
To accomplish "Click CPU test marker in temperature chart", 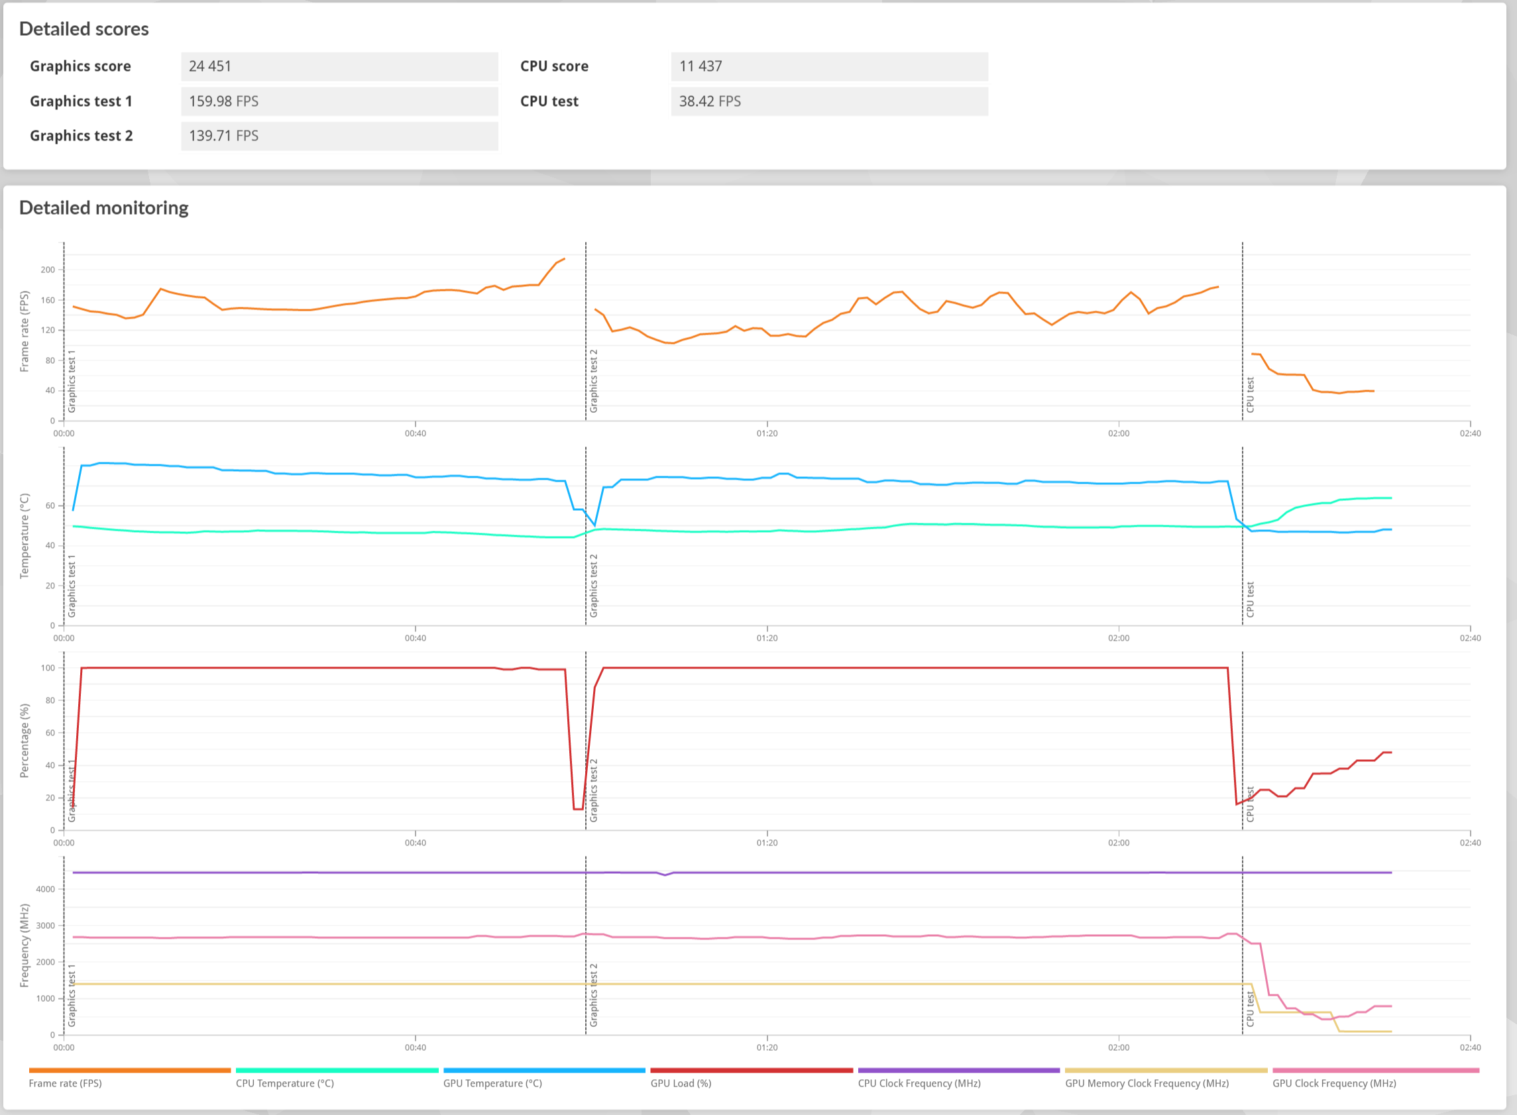I will (1251, 600).
